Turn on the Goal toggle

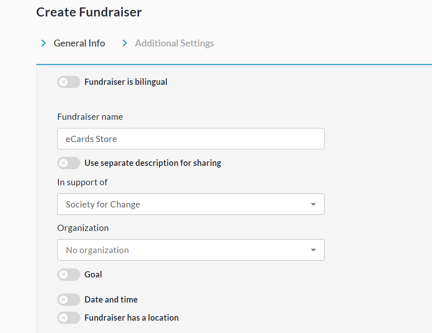pyautogui.click(x=68, y=275)
